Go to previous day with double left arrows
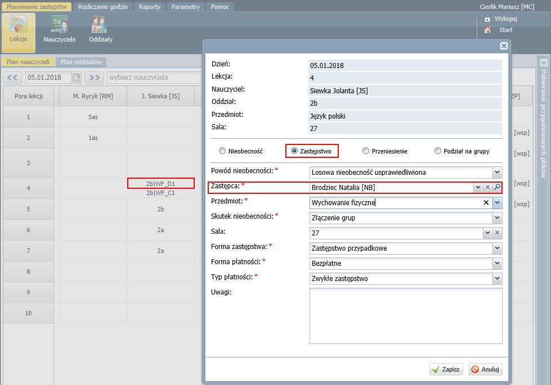The image size is (551, 385). [12, 77]
